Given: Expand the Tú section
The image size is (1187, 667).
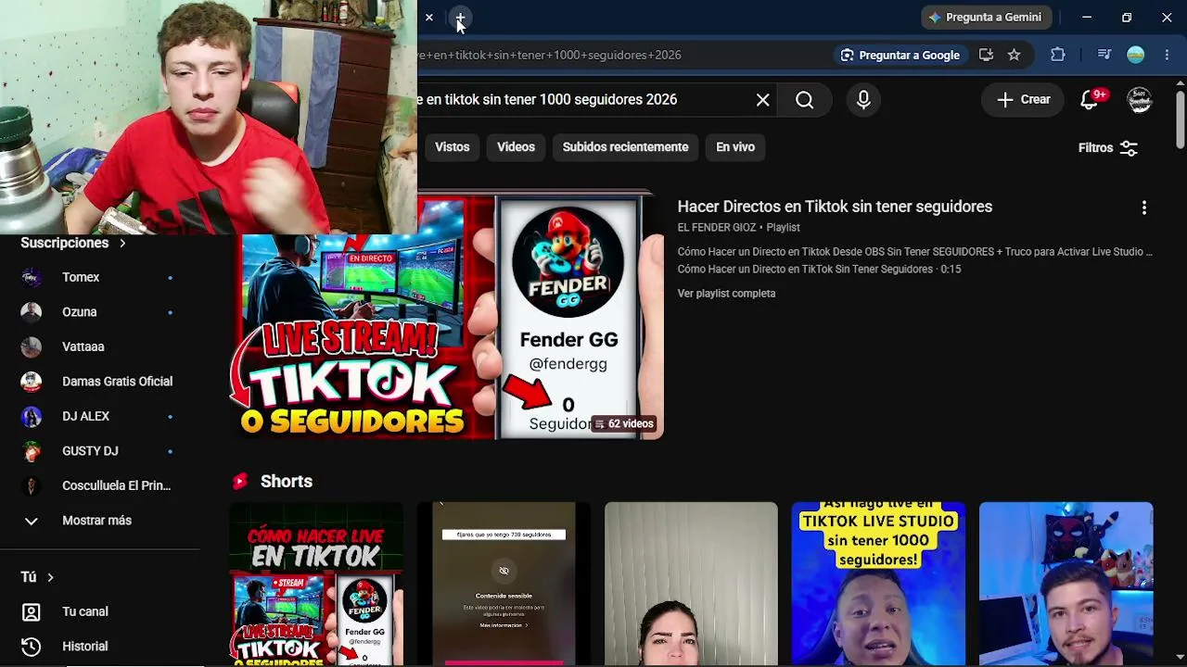Looking at the screenshot, I should (x=37, y=577).
